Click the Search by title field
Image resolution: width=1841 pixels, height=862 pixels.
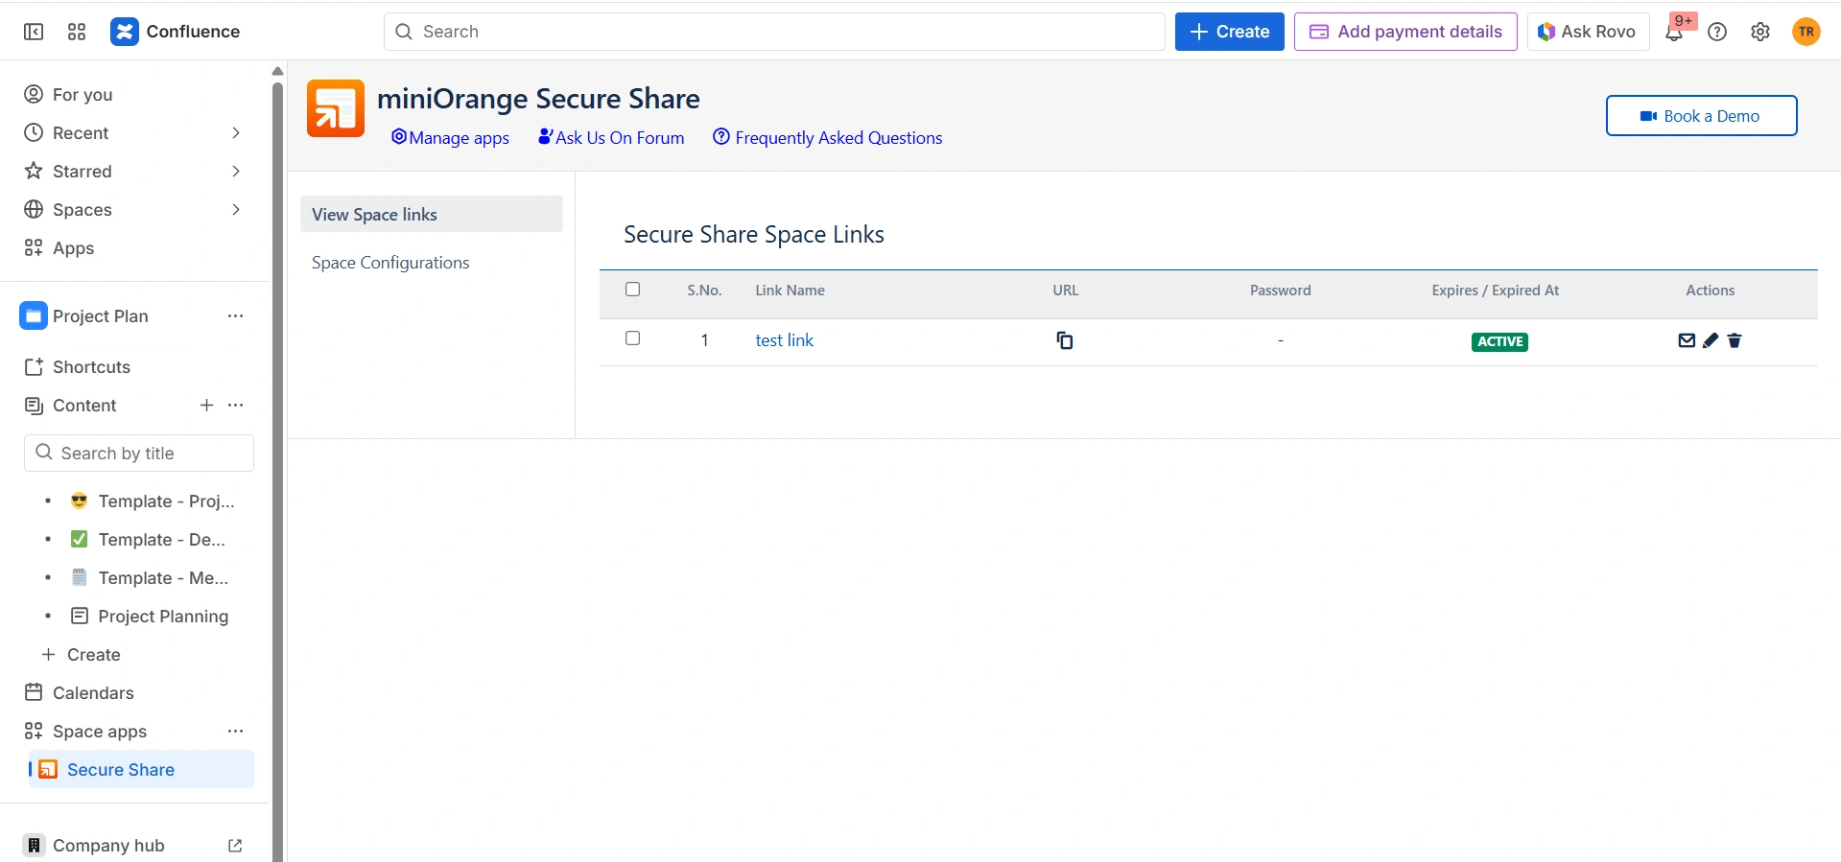tap(139, 454)
